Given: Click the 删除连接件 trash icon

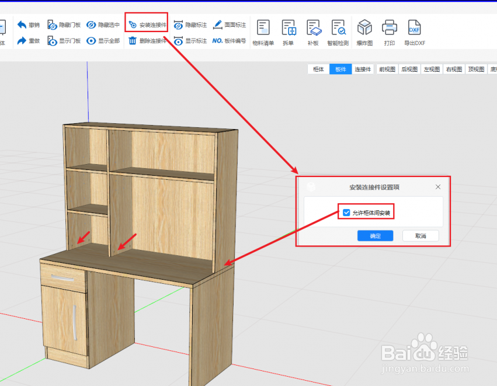Looking at the screenshot, I should point(133,41).
